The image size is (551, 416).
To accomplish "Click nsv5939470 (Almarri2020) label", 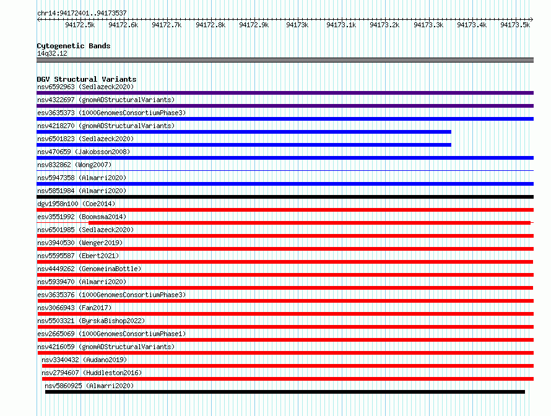I will (82, 282).
